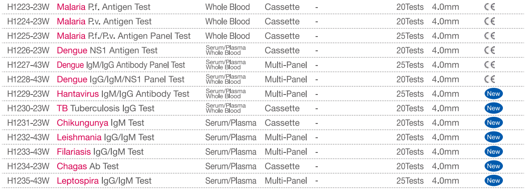Click product code H1235-43W
This screenshot has height=189, width=527.
[x=28, y=181]
